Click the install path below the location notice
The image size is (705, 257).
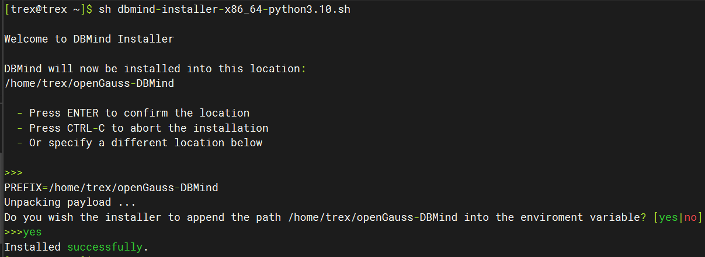click(x=89, y=83)
